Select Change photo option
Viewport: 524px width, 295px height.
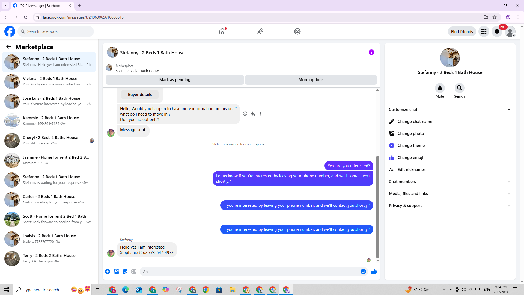tap(450, 134)
